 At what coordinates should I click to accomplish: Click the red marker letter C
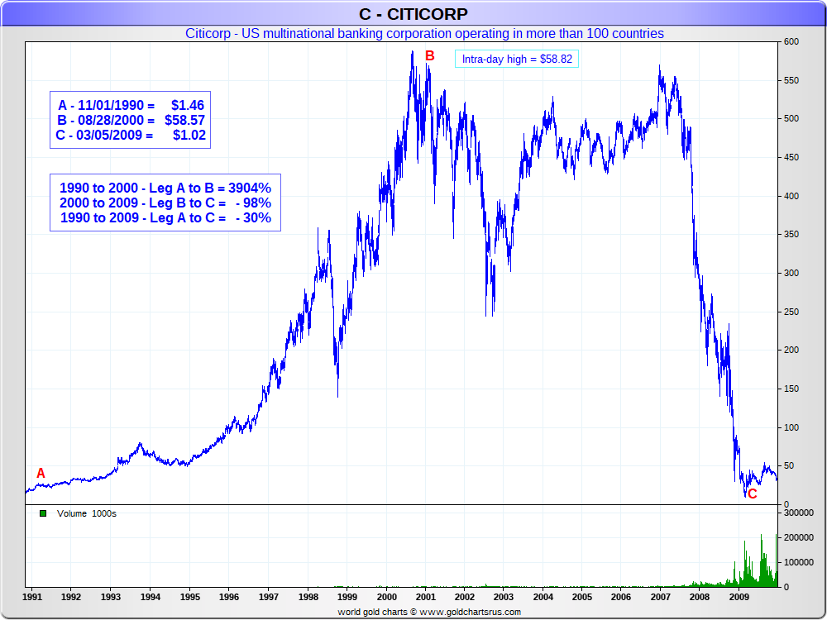click(752, 494)
